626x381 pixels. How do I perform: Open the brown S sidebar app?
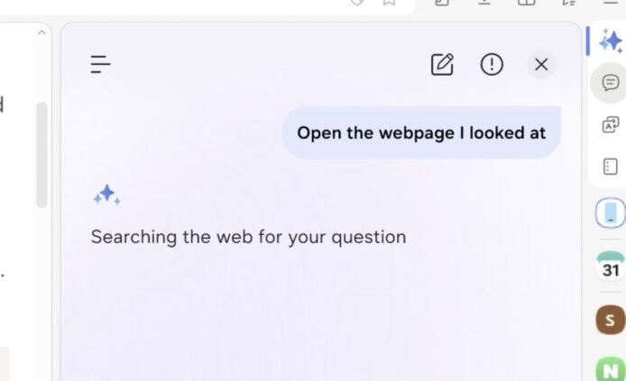pos(611,319)
